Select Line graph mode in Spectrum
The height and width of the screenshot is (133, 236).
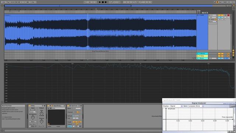74,122
